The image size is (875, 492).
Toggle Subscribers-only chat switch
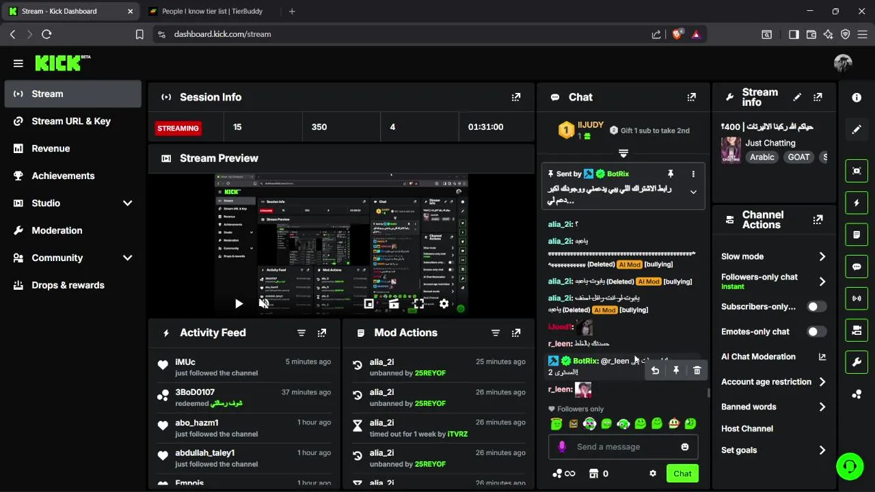click(817, 307)
